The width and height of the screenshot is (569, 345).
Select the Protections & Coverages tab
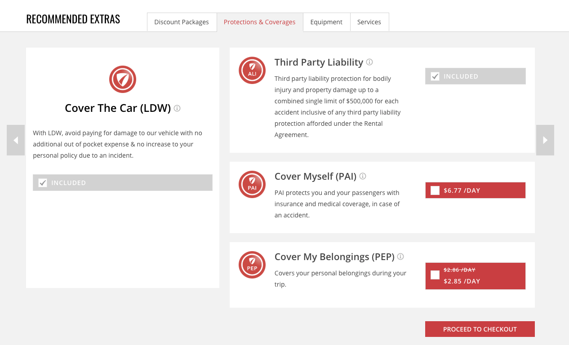259,22
